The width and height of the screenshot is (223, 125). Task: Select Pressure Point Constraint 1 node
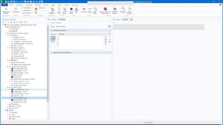(23, 79)
